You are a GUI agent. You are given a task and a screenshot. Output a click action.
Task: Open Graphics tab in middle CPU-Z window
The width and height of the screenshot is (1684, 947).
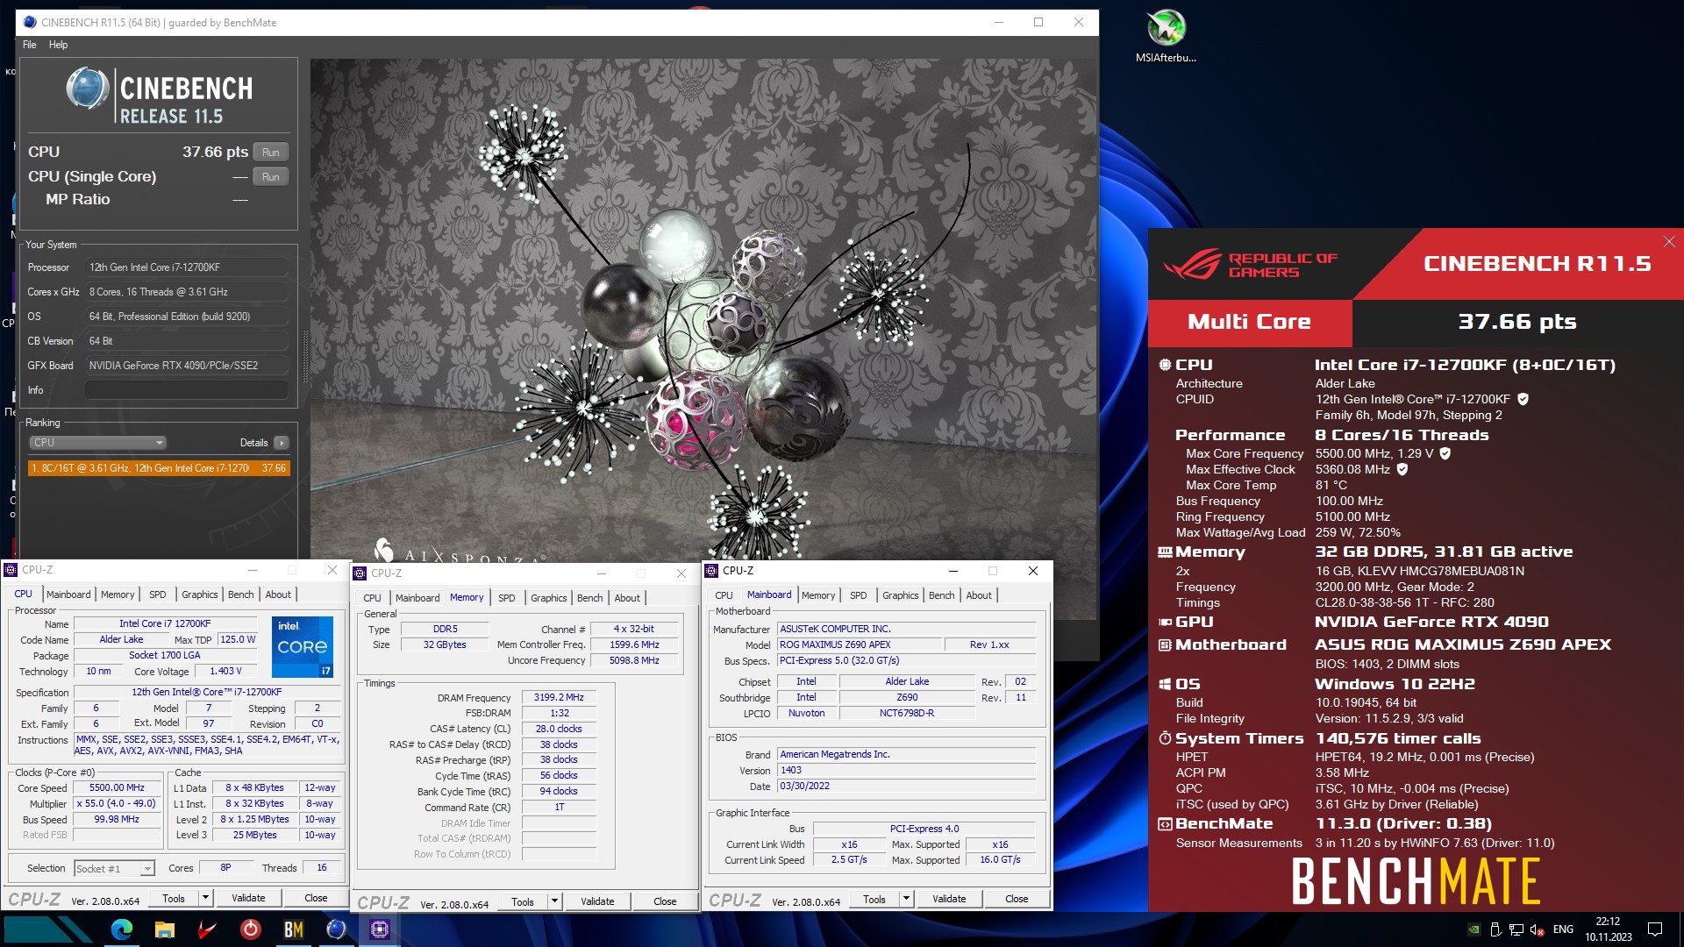(549, 598)
